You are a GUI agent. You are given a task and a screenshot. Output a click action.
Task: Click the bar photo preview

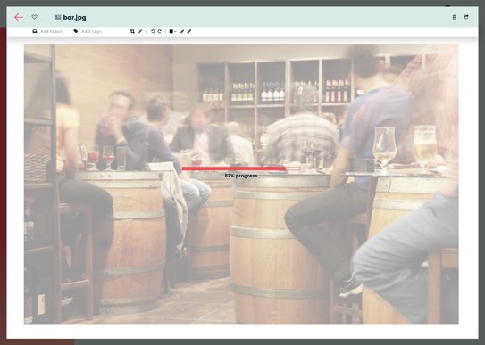241,184
